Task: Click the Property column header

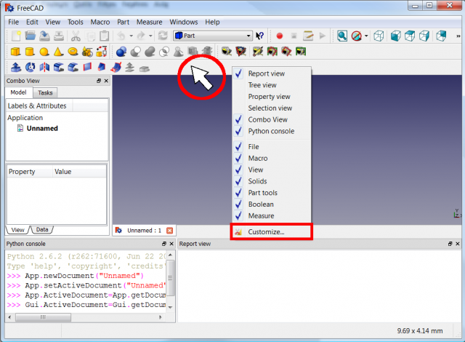Action: coord(30,172)
